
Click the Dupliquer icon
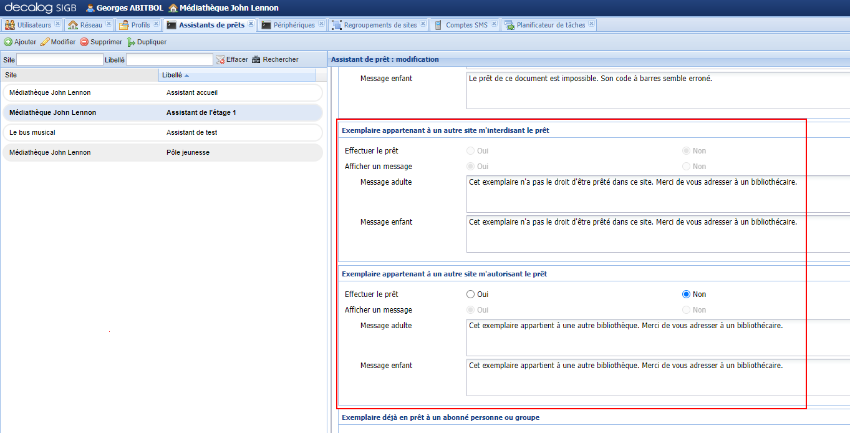[x=131, y=42]
